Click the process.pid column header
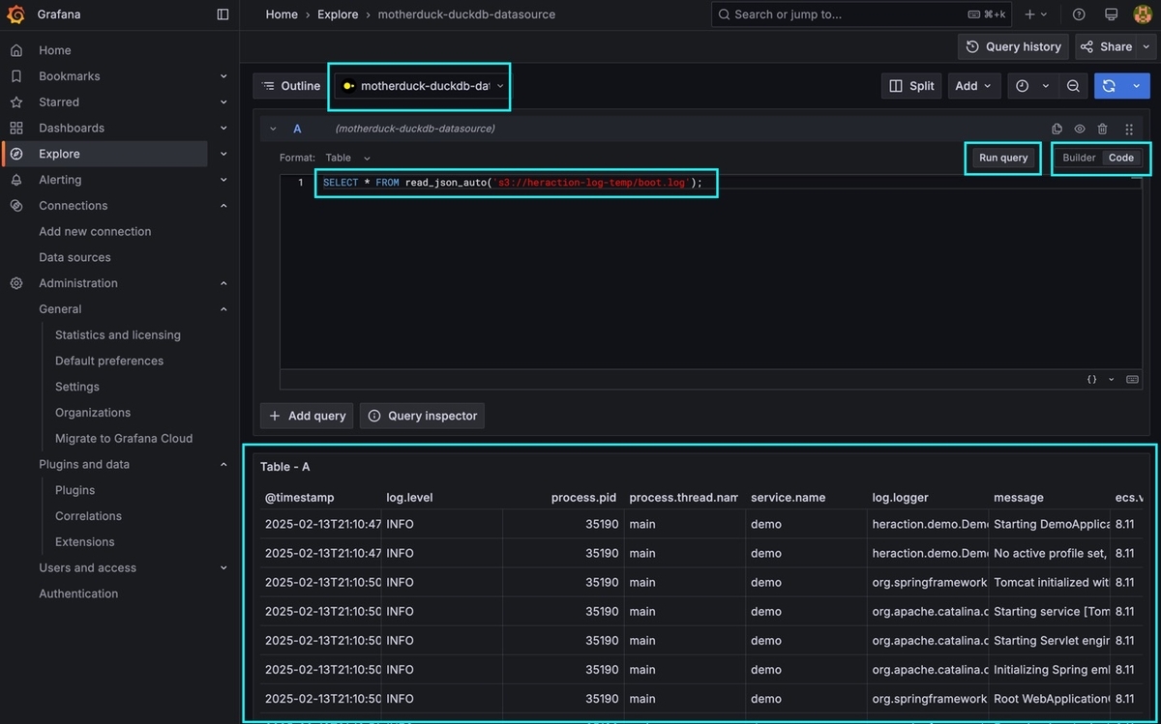 click(x=583, y=498)
